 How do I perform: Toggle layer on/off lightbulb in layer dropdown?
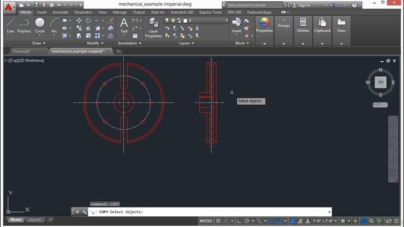[x=167, y=20]
